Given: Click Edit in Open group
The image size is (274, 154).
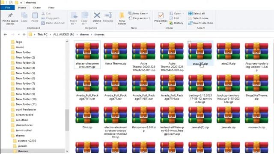Looking at the screenshot, I should click(x=174, y=18).
